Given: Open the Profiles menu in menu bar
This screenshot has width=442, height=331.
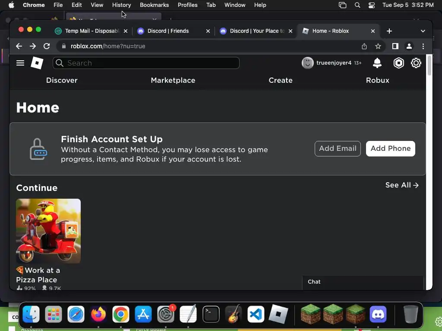Looking at the screenshot, I should pyautogui.click(x=187, y=5).
